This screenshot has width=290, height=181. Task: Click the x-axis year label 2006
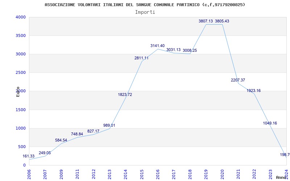point(29,174)
